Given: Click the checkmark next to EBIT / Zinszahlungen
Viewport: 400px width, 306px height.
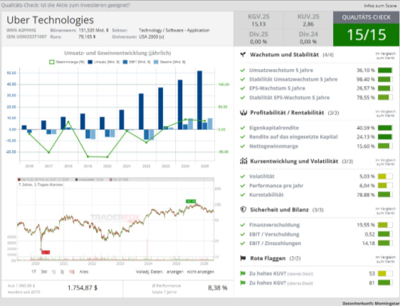Looking at the screenshot, I should click(243, 243).
